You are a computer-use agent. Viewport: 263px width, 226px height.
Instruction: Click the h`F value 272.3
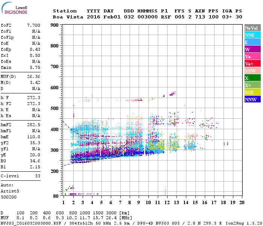pos(33,98)
